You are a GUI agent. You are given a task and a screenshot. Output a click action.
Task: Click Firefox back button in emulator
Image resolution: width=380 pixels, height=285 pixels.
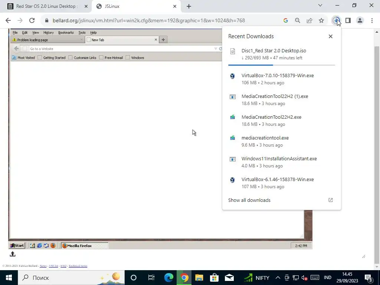coord(16,49)
